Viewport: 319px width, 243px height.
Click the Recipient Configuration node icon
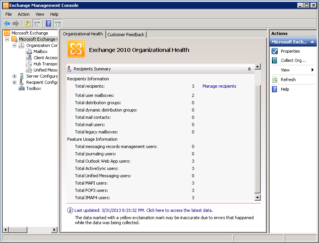(21, 82)
